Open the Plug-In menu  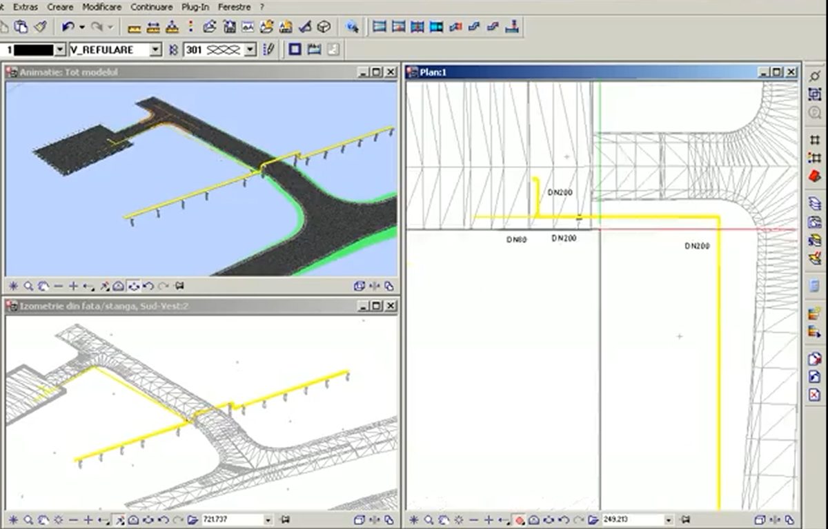tap(195, 7)
